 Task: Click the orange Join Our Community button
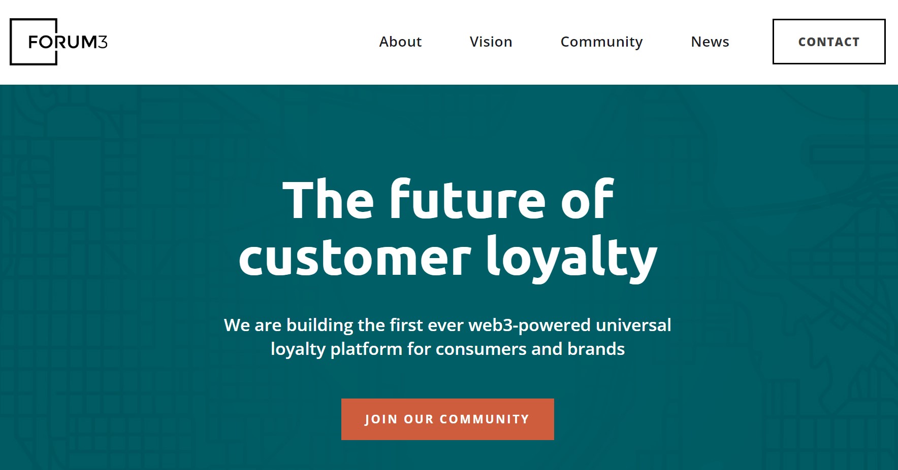(447, 419)
